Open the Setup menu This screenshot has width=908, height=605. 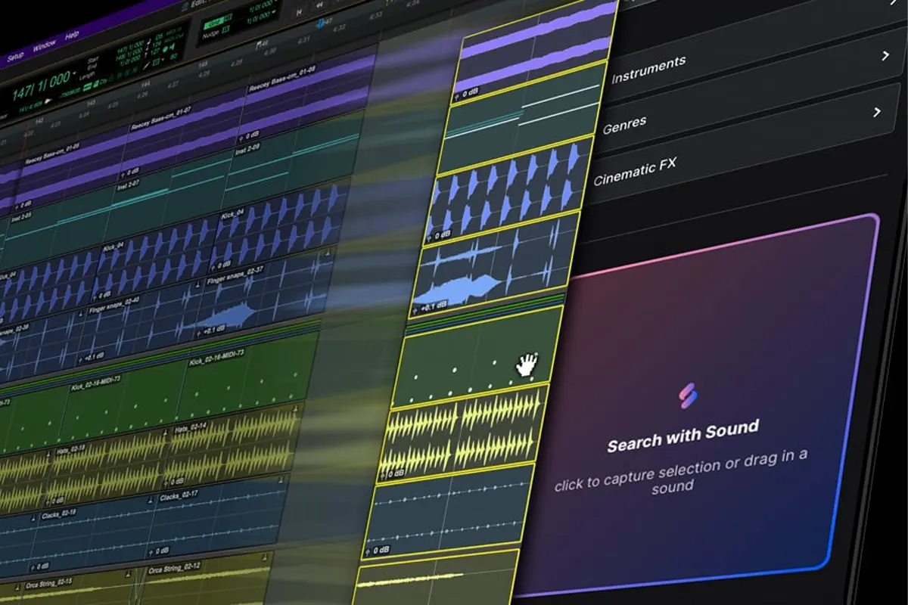(x=15, y=54)
